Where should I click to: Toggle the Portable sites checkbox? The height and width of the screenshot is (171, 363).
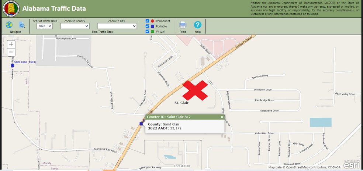[147, 26]
